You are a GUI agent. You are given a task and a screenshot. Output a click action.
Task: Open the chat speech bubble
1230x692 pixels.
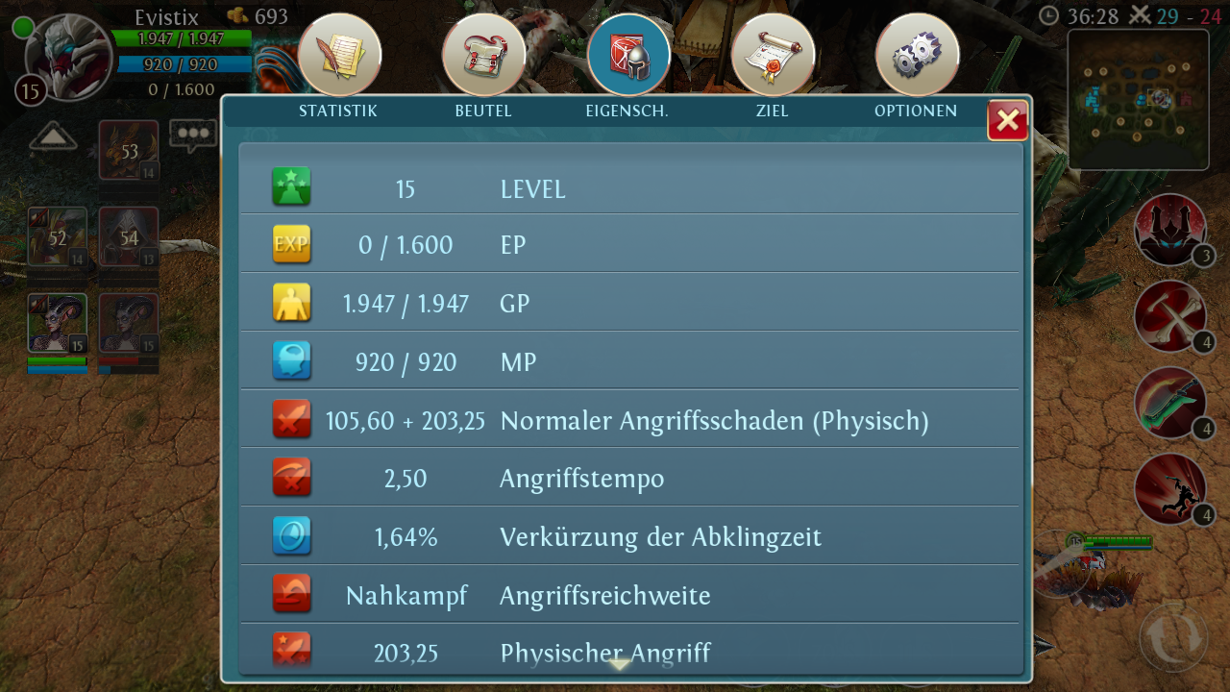tap(193, 136)
